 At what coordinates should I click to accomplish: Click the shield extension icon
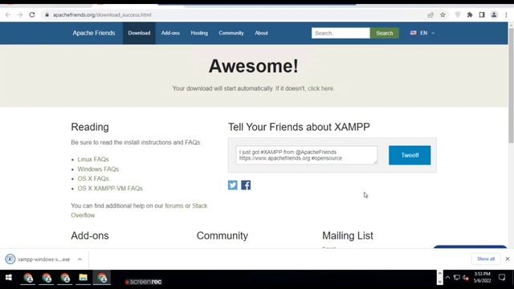(x=458, y=14)
